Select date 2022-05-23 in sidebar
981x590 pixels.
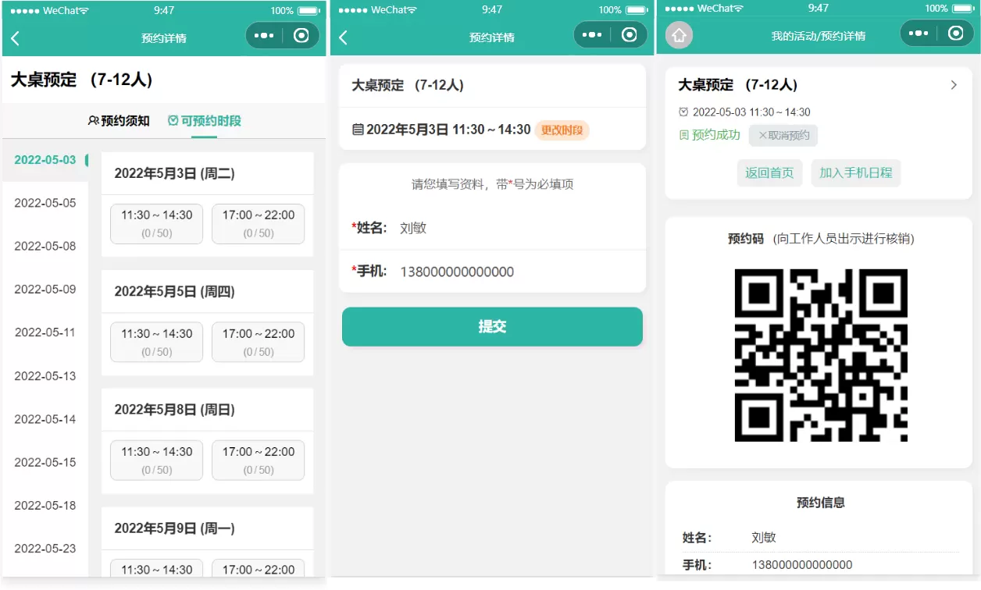click(x=45, y=548)
